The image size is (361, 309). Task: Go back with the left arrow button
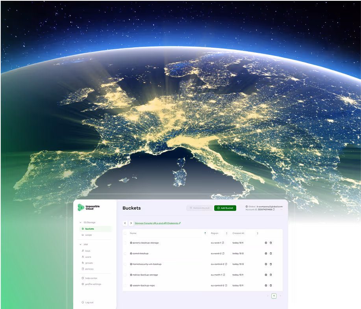point(125,223)
